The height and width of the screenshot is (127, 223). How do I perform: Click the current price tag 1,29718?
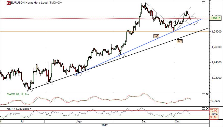coord(216,18)
